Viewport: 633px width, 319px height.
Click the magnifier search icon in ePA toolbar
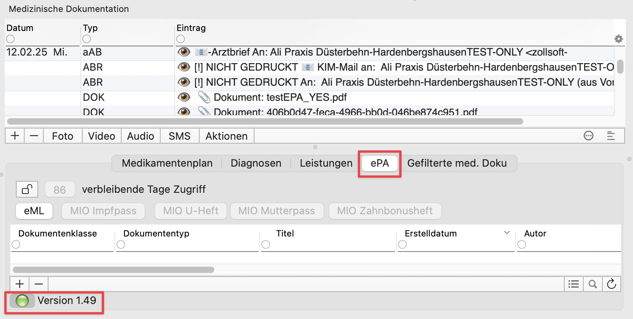(592, 284)
